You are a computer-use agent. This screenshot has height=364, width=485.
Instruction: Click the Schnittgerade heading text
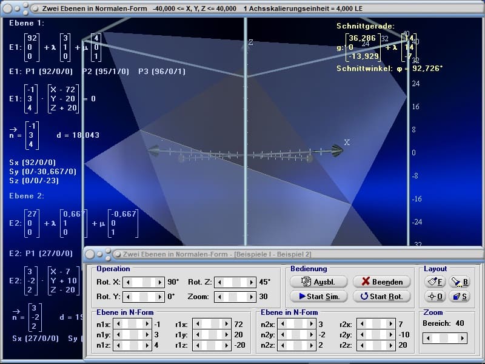366,26
